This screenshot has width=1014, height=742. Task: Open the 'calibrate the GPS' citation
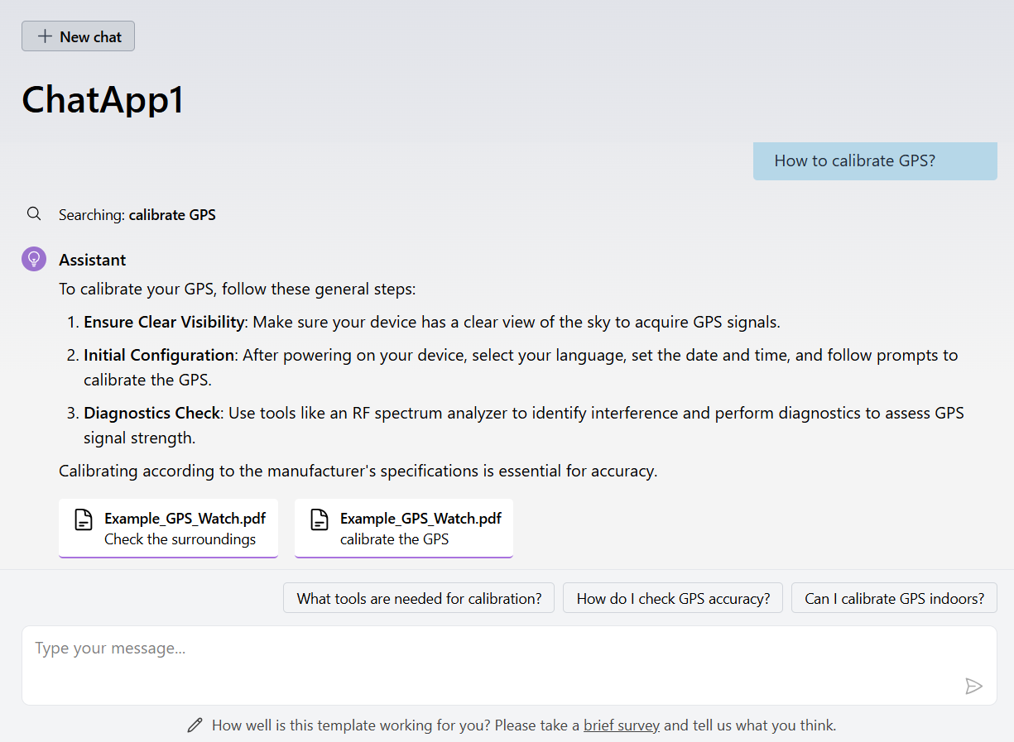pyautogui.click(x=404, y=529)
